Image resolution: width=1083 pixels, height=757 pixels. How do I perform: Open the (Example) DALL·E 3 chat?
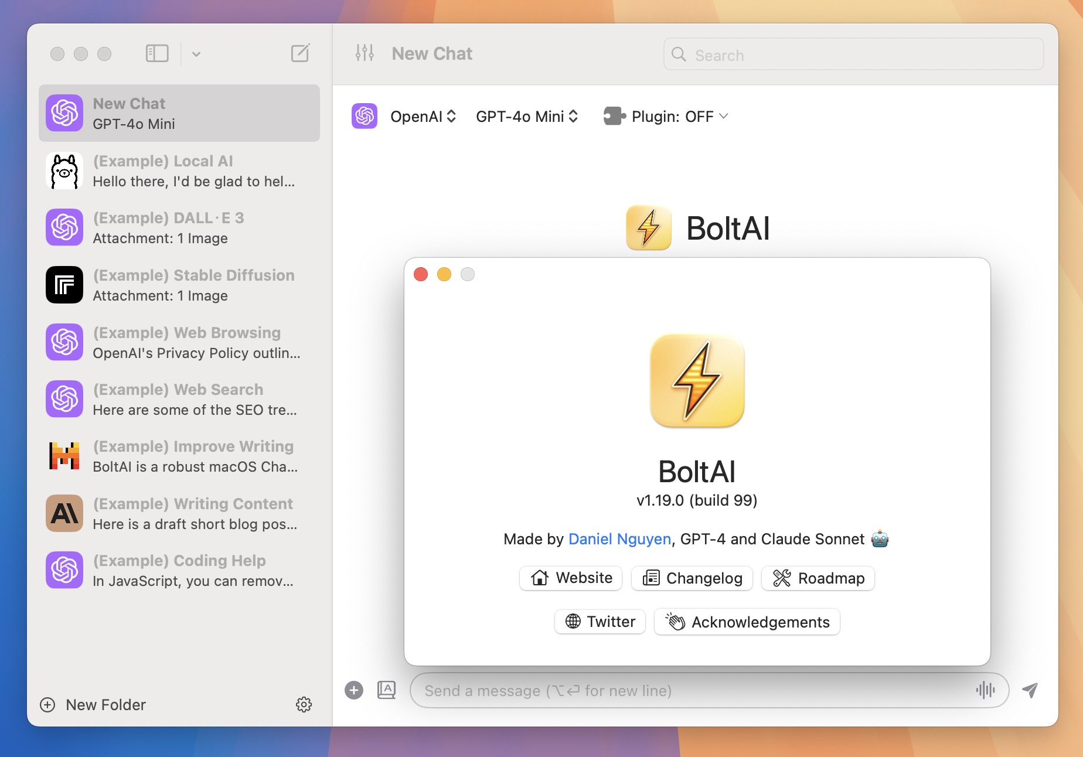[x=179, y=228]
